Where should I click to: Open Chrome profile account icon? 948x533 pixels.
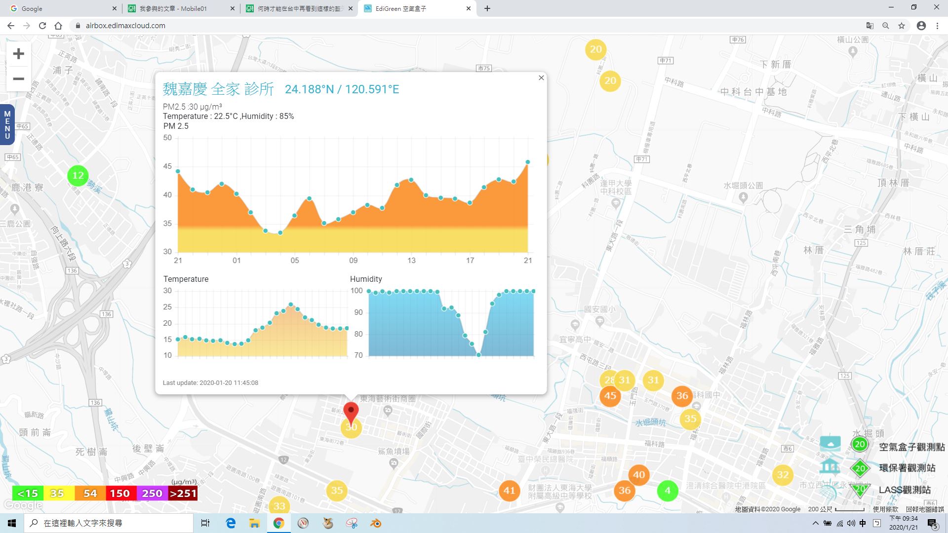(921, 26)
